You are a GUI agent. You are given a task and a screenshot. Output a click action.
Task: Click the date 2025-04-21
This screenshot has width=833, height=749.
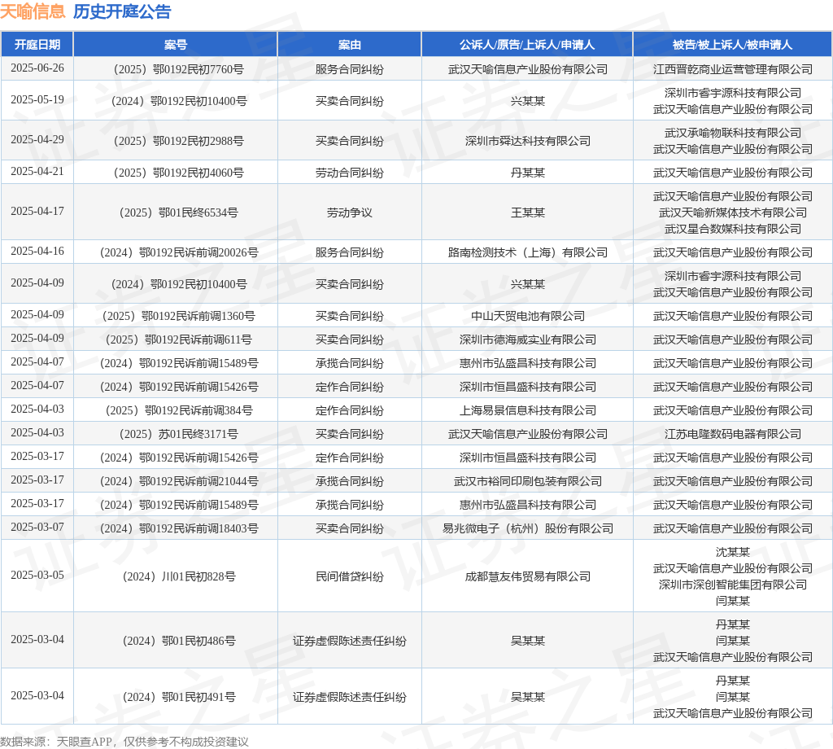[37, 171]
